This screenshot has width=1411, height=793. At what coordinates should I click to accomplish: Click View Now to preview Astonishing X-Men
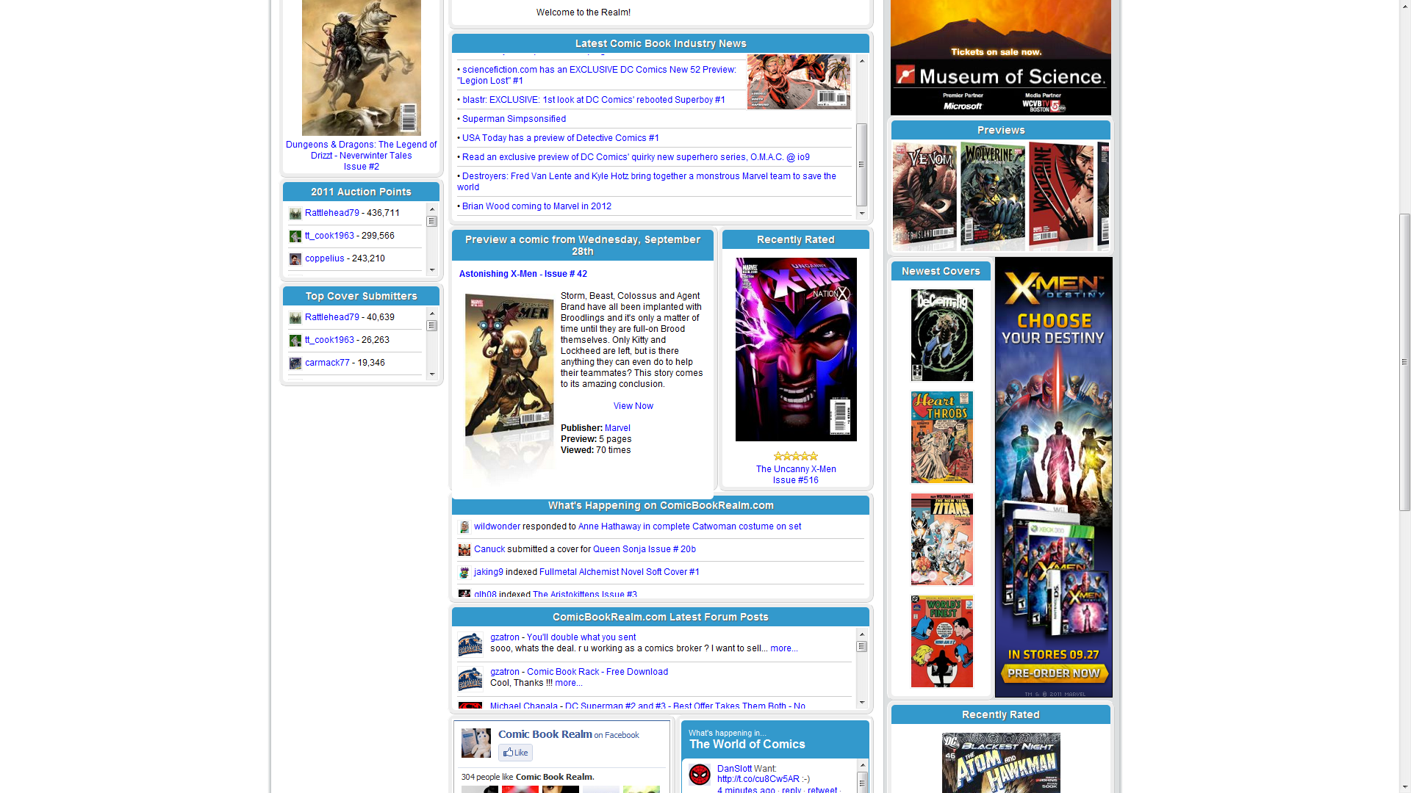pyautogui.click(x=632, y=405)
